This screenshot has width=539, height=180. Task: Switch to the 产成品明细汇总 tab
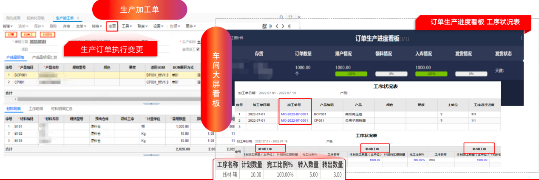coord(45,57)
